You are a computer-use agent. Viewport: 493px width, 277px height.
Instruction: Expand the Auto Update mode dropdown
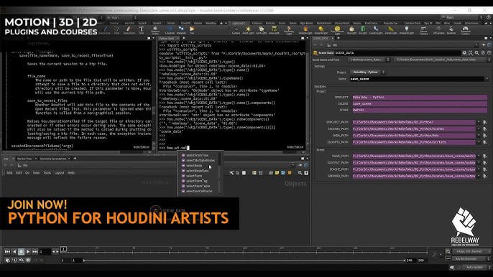(476, 267)
